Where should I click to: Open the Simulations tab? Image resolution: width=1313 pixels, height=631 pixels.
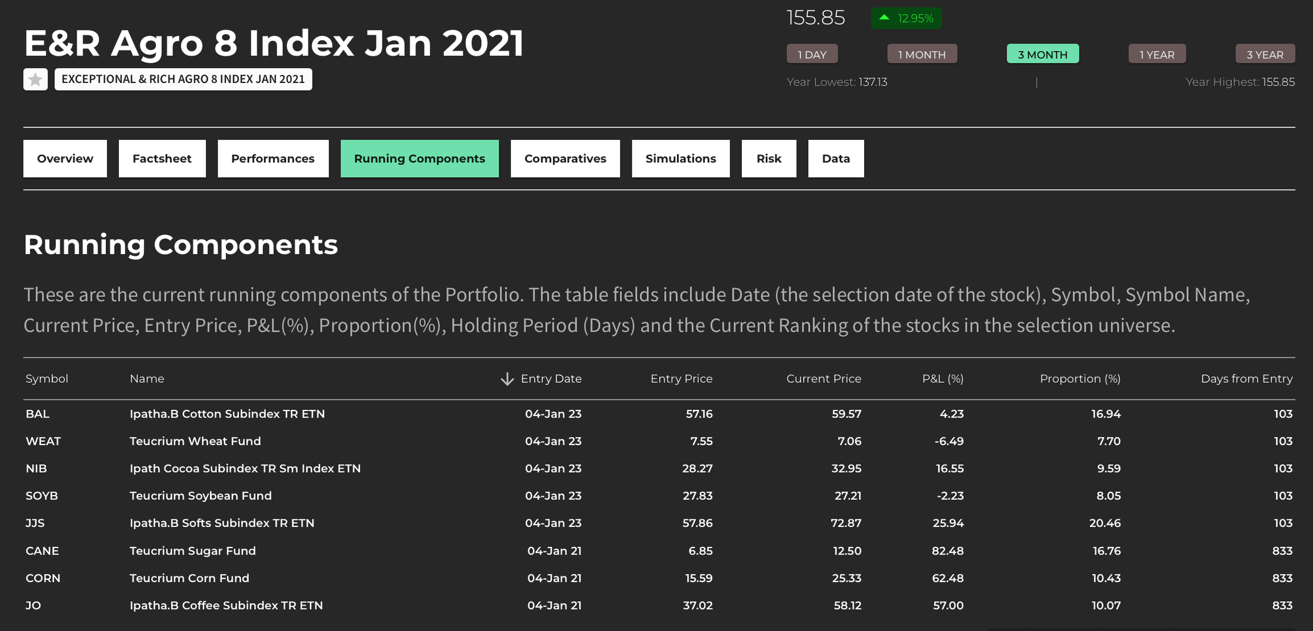681,159
